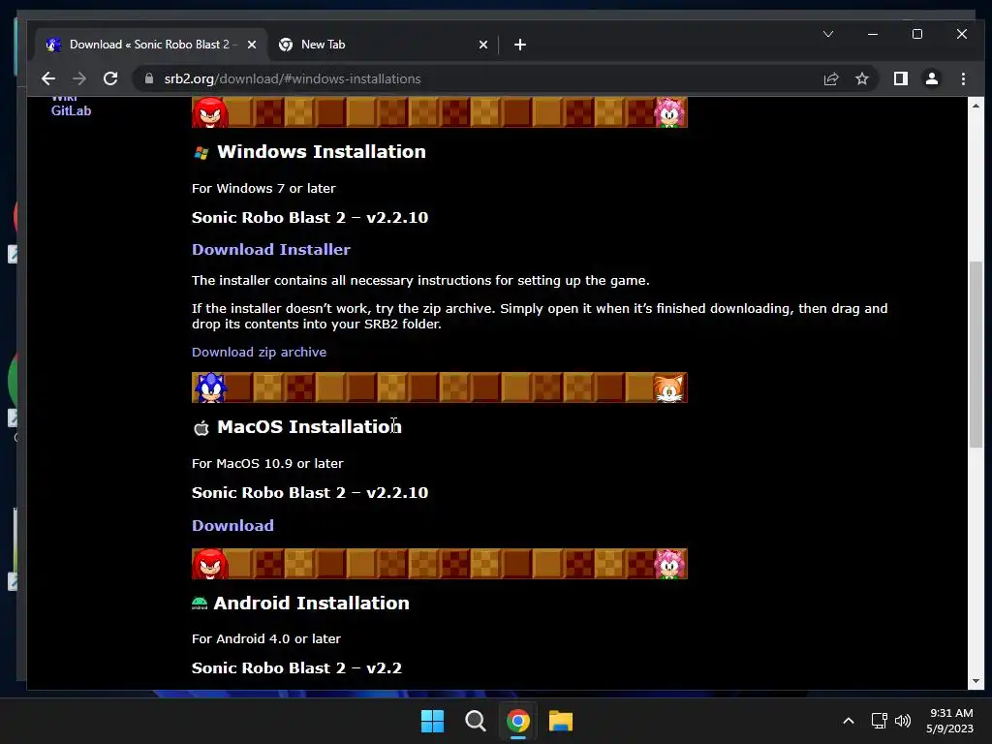Click the Tails character sprite on banner
Image resolution: width=992 pixels, height=744 pixels.
point(669,387)
